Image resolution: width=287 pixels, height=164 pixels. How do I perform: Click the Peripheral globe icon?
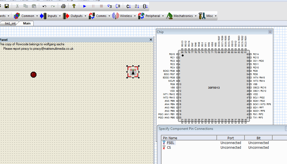click(141, 16)
